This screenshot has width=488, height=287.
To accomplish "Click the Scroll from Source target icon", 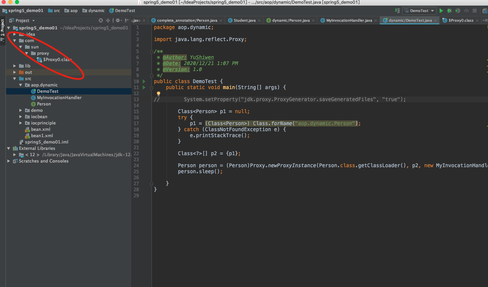I will click(101, 20).
